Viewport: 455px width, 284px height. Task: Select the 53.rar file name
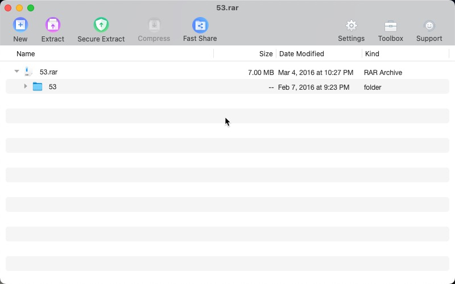48,72
